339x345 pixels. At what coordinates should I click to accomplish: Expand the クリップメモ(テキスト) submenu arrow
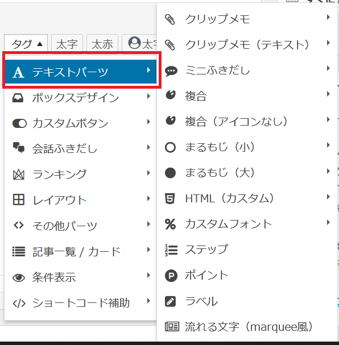pos(328,43)
